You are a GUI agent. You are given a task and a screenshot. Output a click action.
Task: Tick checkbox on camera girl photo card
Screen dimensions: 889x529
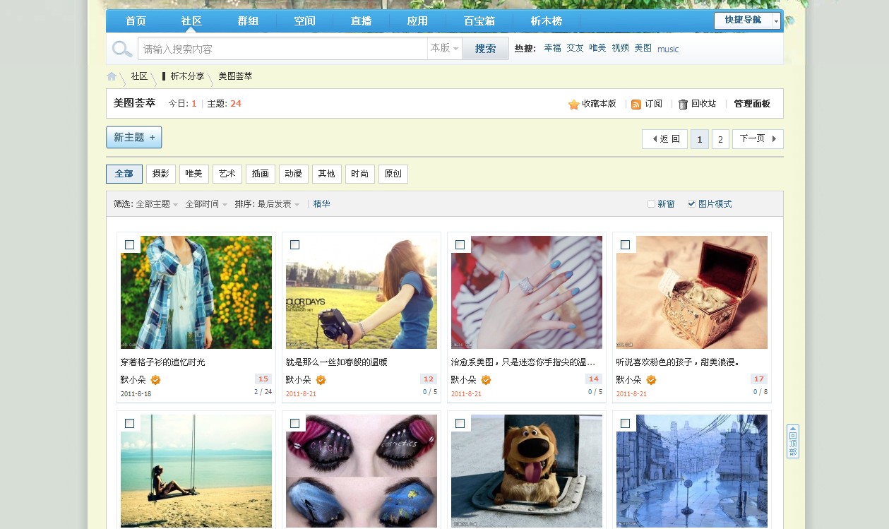295,244
